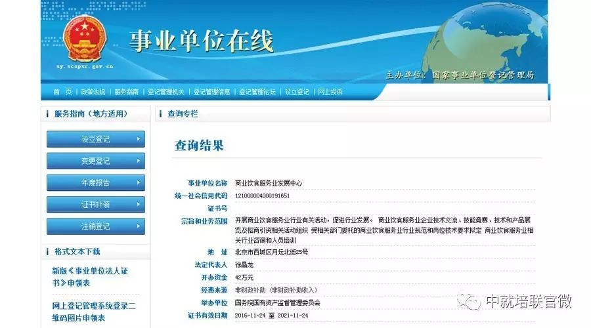Click the national emblem logo
The image size is (591, 328).
coord(85,38)
